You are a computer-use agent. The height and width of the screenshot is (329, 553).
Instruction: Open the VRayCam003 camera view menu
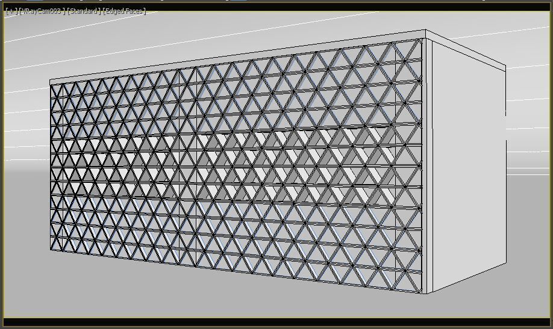pyautogui.click(x=42, y=11)
